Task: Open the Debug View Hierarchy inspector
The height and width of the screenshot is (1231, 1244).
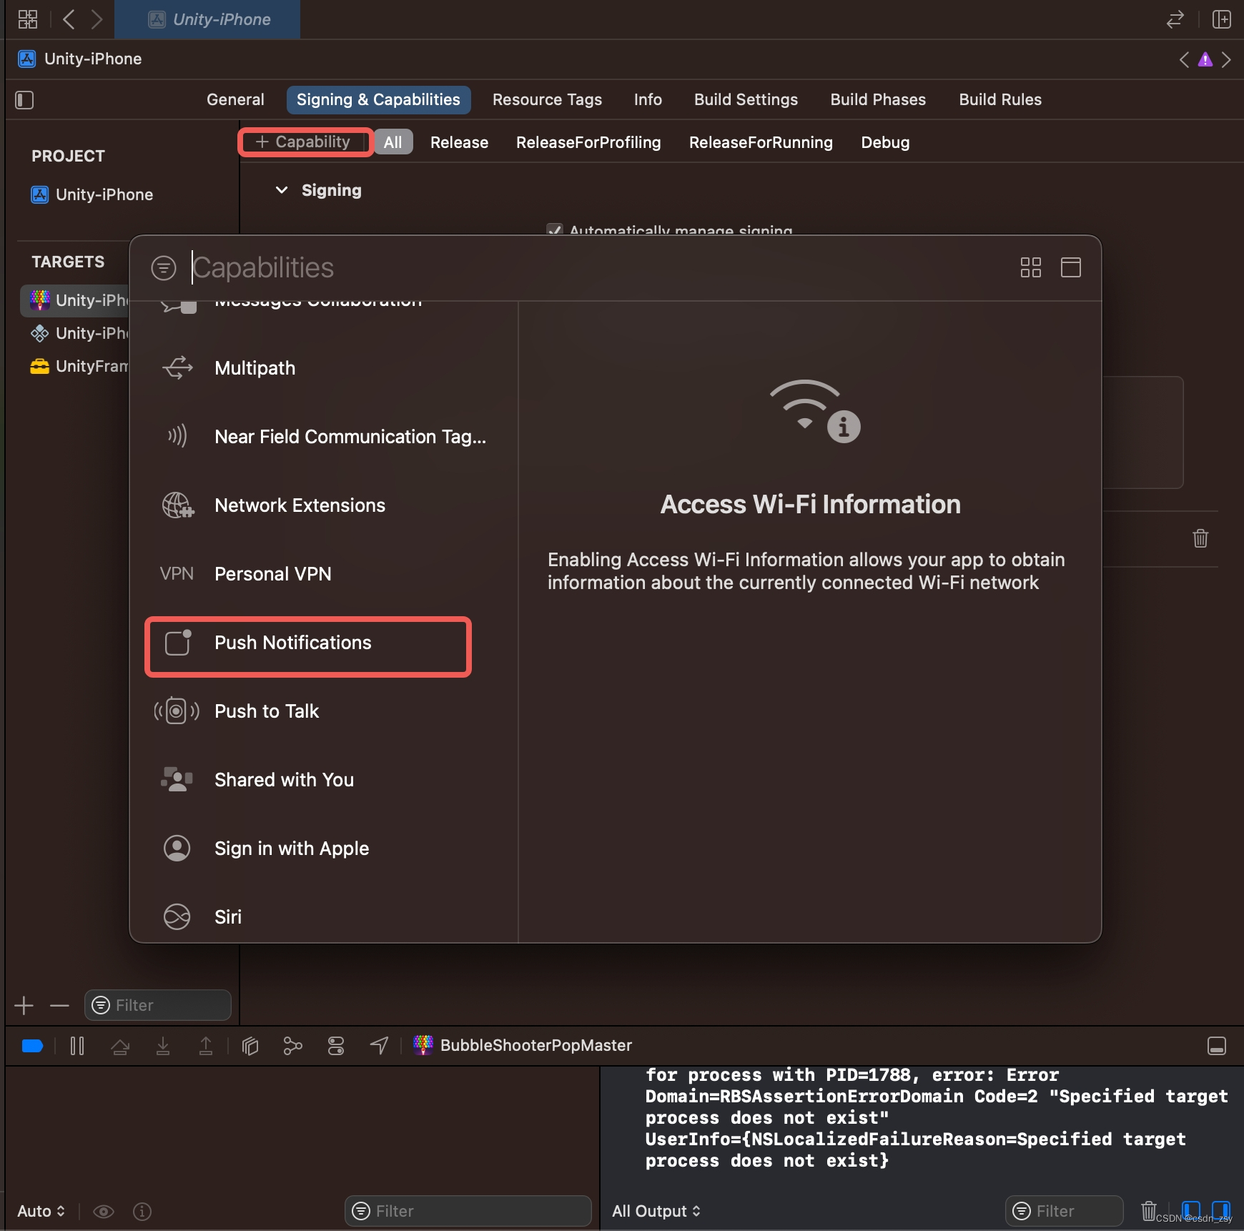Action: [250, 1046]
